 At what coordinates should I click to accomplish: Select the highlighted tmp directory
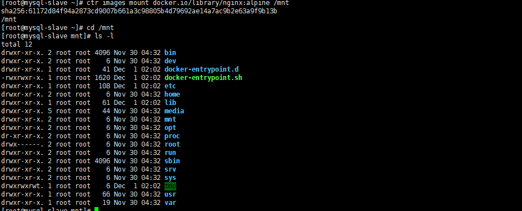170,186
